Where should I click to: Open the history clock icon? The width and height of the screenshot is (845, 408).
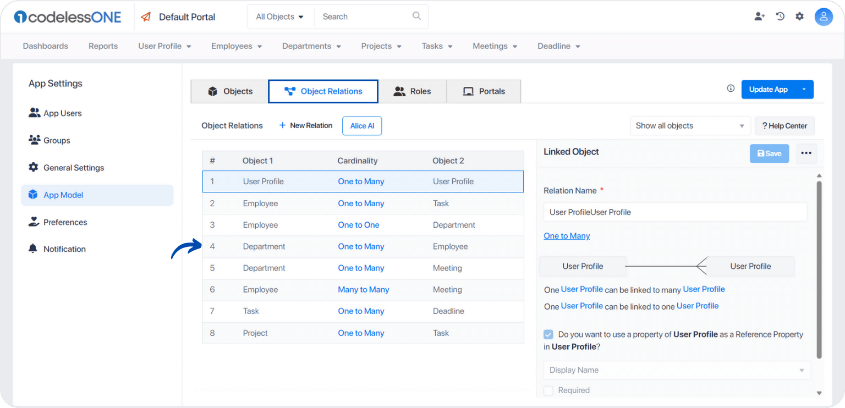pos(780,16)
